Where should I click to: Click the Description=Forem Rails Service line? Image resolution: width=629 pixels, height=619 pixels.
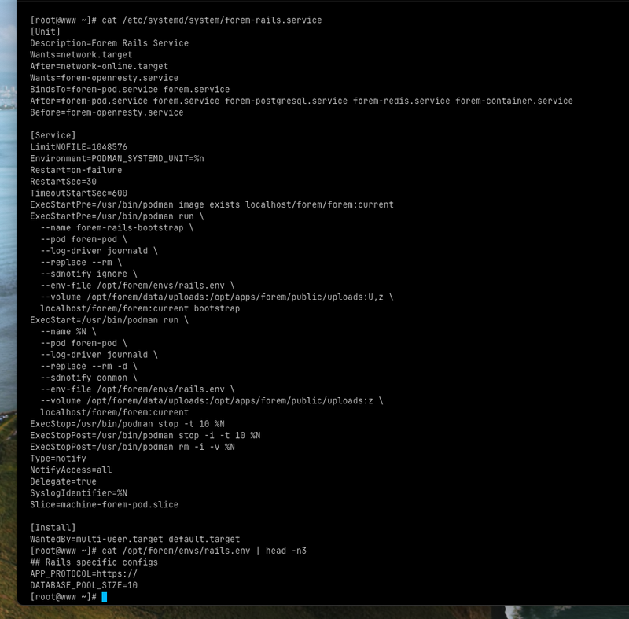click(x=109, y=43)
